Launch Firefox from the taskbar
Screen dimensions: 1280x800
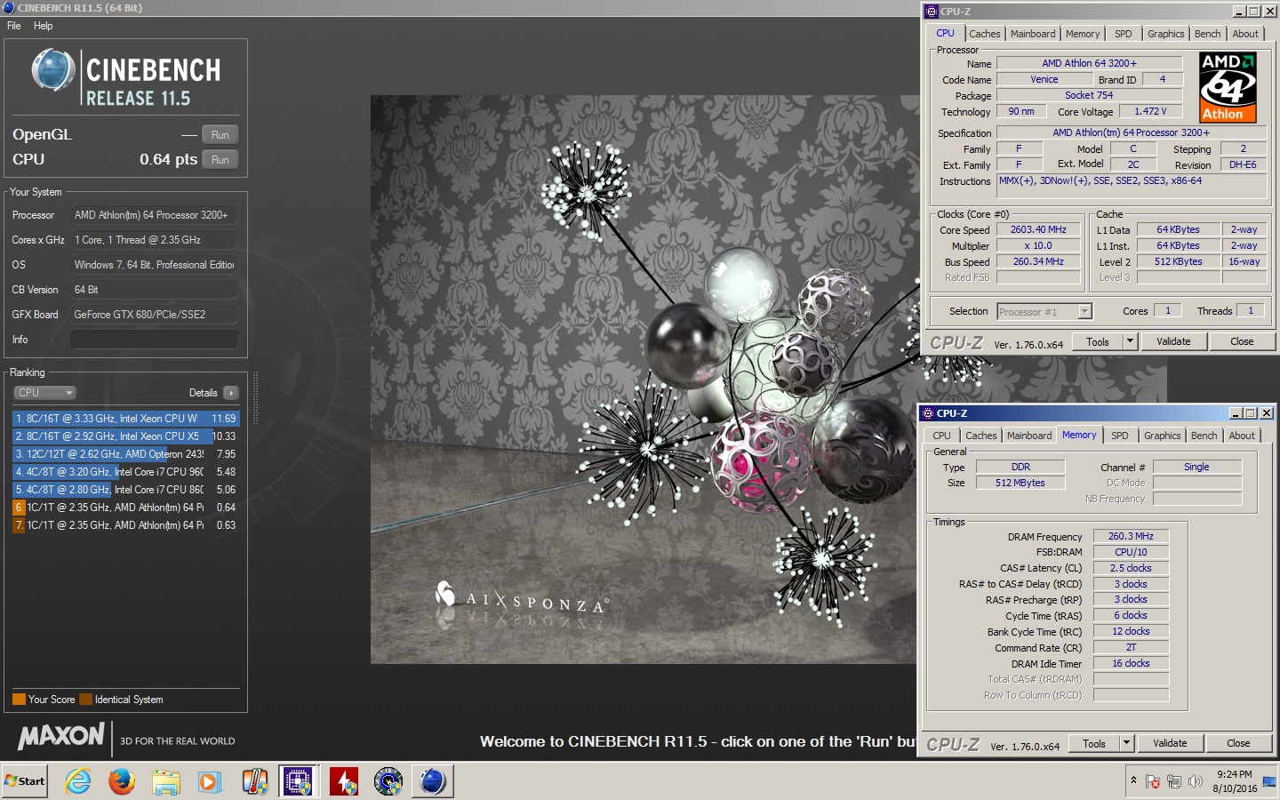click(x=122, y=781)
